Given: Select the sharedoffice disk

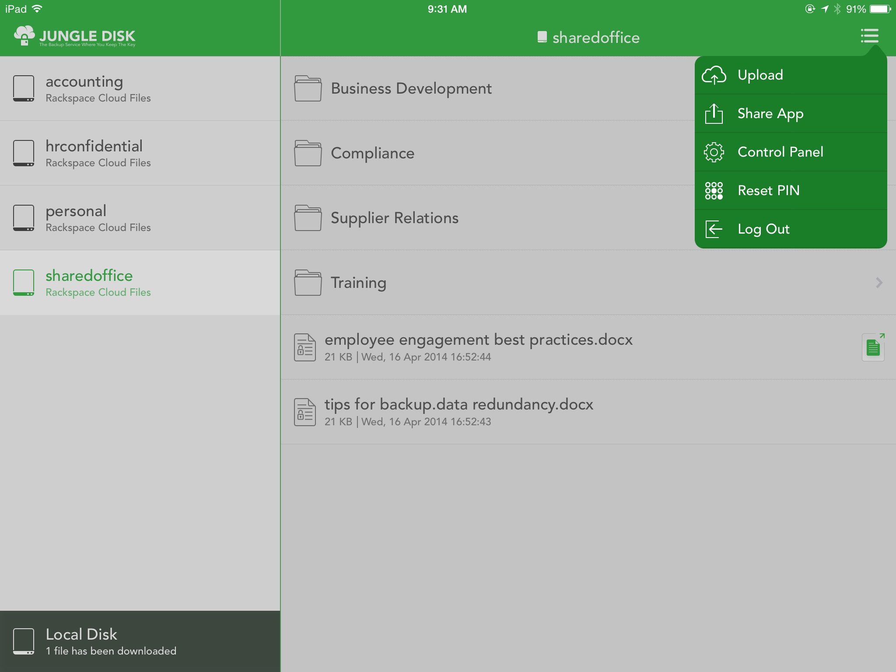Looking at the screenshot, I should point(140,283).
